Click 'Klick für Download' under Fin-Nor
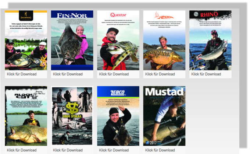The image size is (250, 154). tap(68, 74)
